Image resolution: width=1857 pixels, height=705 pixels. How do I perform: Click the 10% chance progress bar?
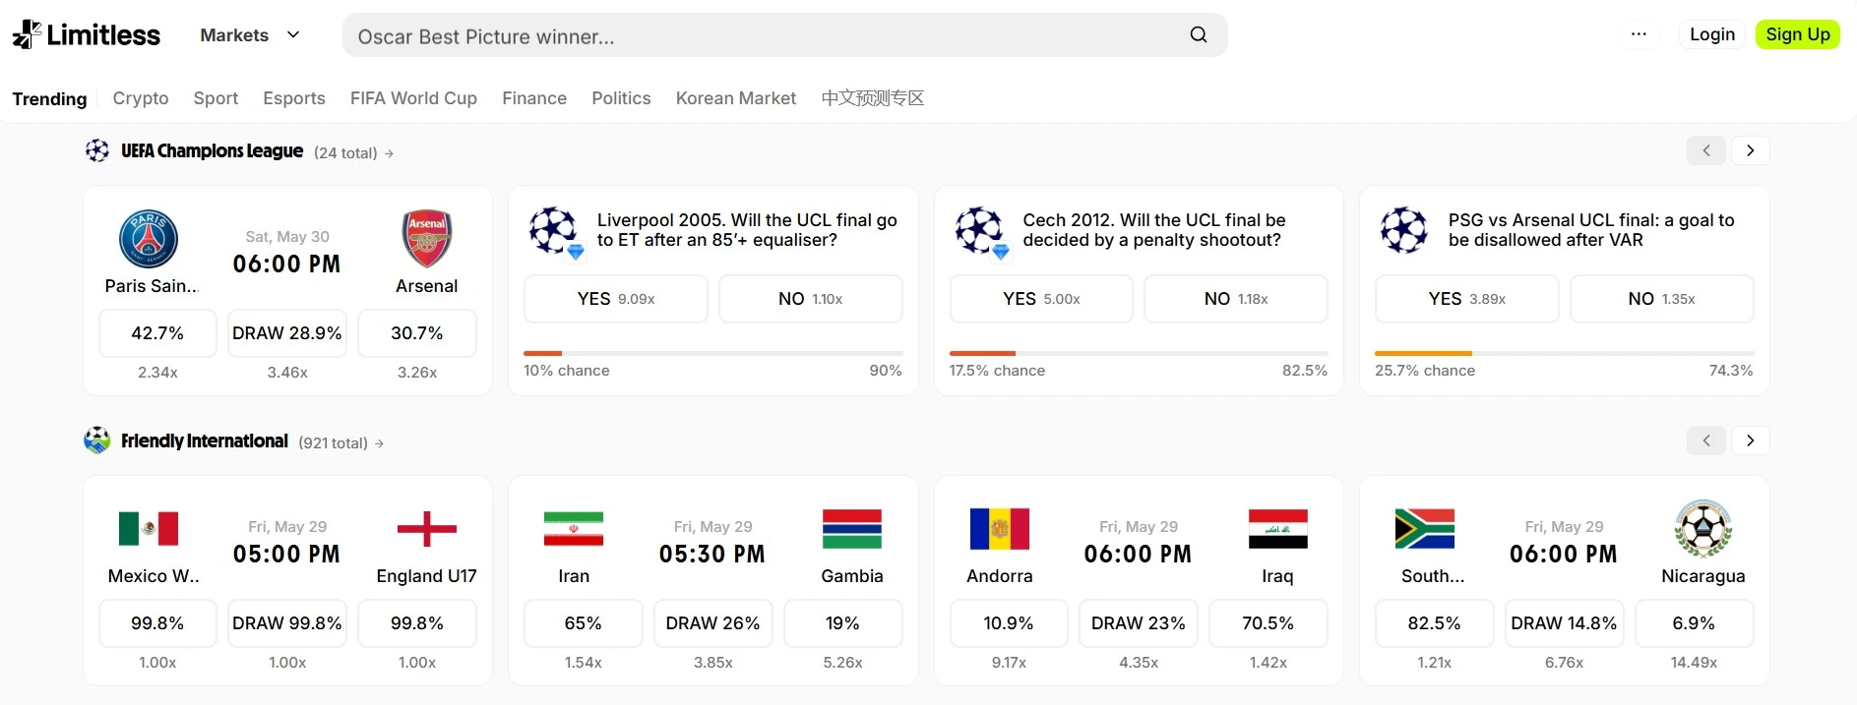713,353
